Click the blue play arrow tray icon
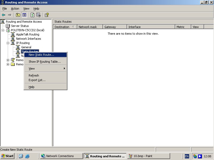 200,156
